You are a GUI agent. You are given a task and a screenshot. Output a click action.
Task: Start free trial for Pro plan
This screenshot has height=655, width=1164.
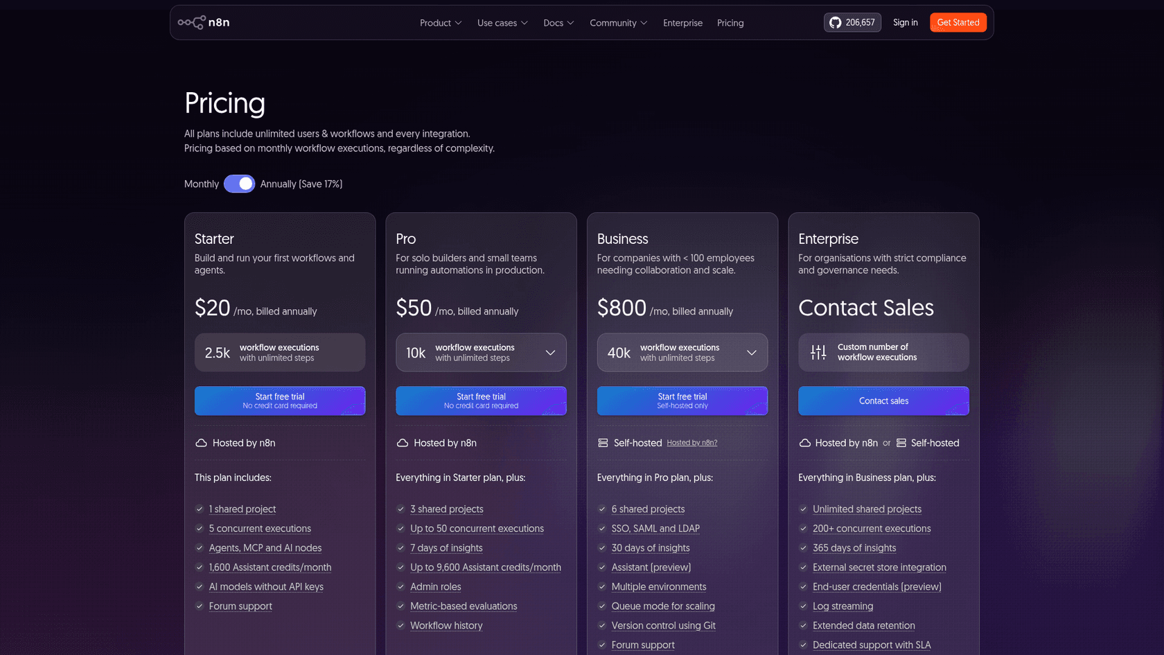481,401
